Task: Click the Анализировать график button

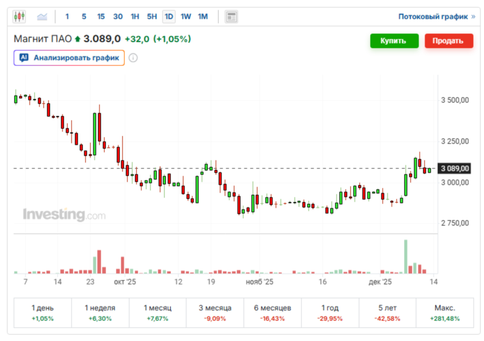Action: (69, 58)
